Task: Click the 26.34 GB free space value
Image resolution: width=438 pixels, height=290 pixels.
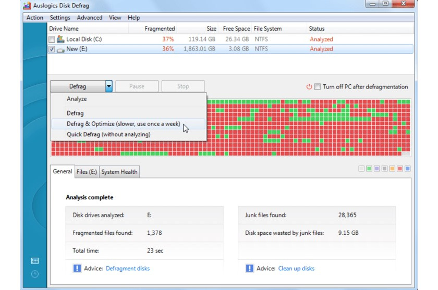Action: coord(237,40)
